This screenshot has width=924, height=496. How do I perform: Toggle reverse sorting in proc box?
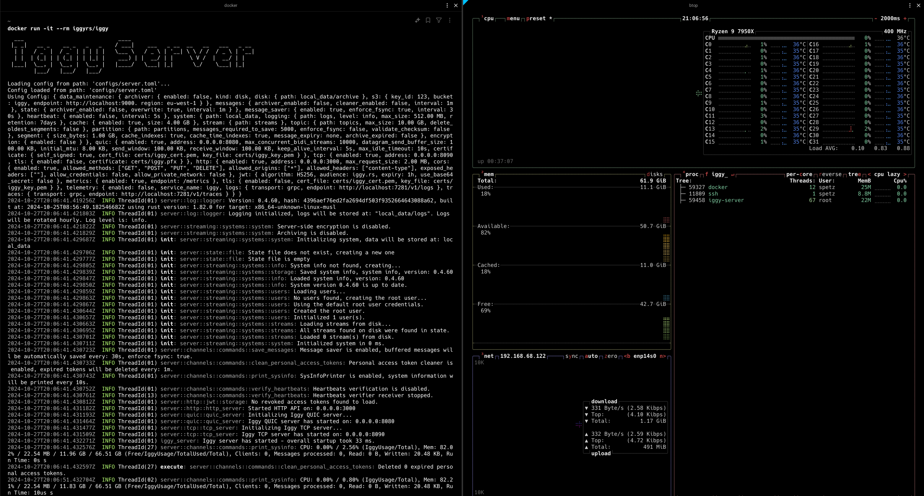830,174
